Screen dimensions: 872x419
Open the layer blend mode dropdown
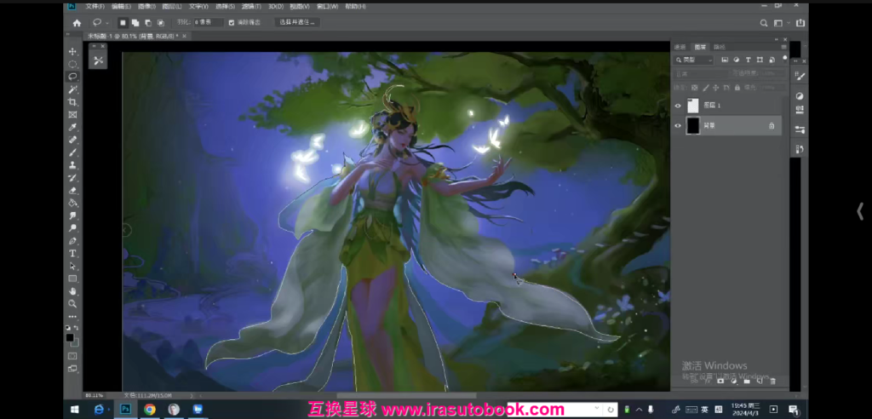point(700,73)
